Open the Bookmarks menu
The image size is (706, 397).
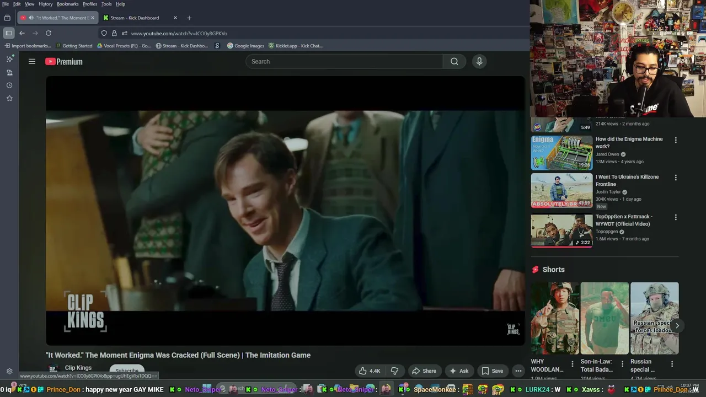[x=67, y=4]
